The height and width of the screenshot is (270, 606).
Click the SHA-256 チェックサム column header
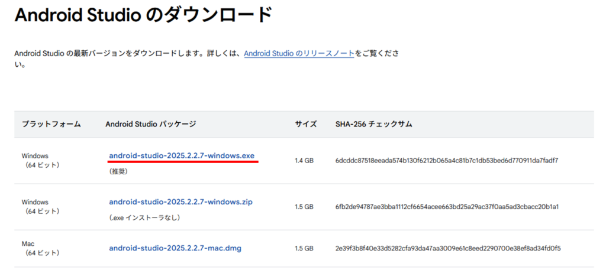point(373,124)
